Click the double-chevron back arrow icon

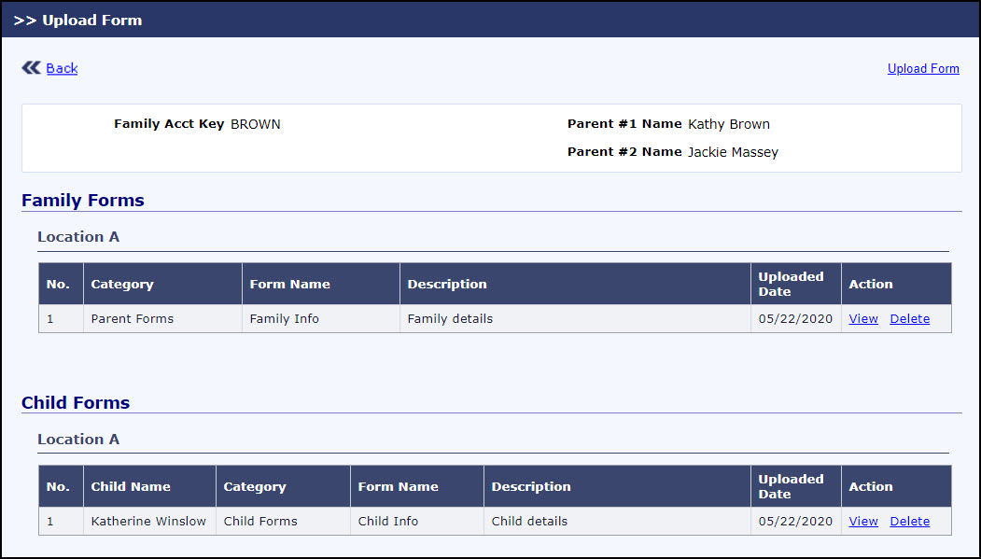[31, 67]
